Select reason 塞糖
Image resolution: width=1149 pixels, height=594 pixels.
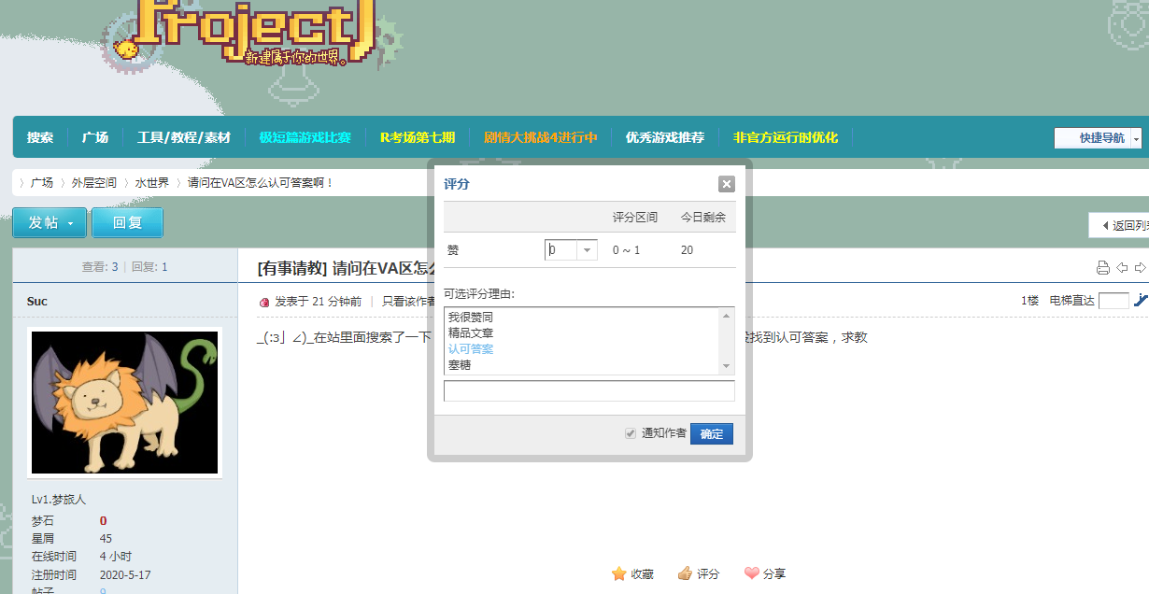coord(459,364)
